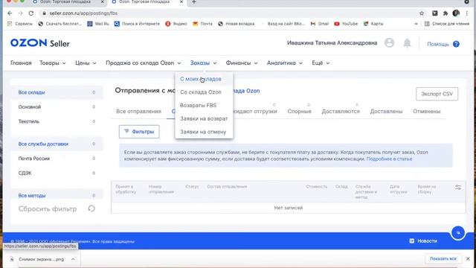Screen dimensions: 476x268
Task: Open the Яндекс bookmark
Action: 176,24
